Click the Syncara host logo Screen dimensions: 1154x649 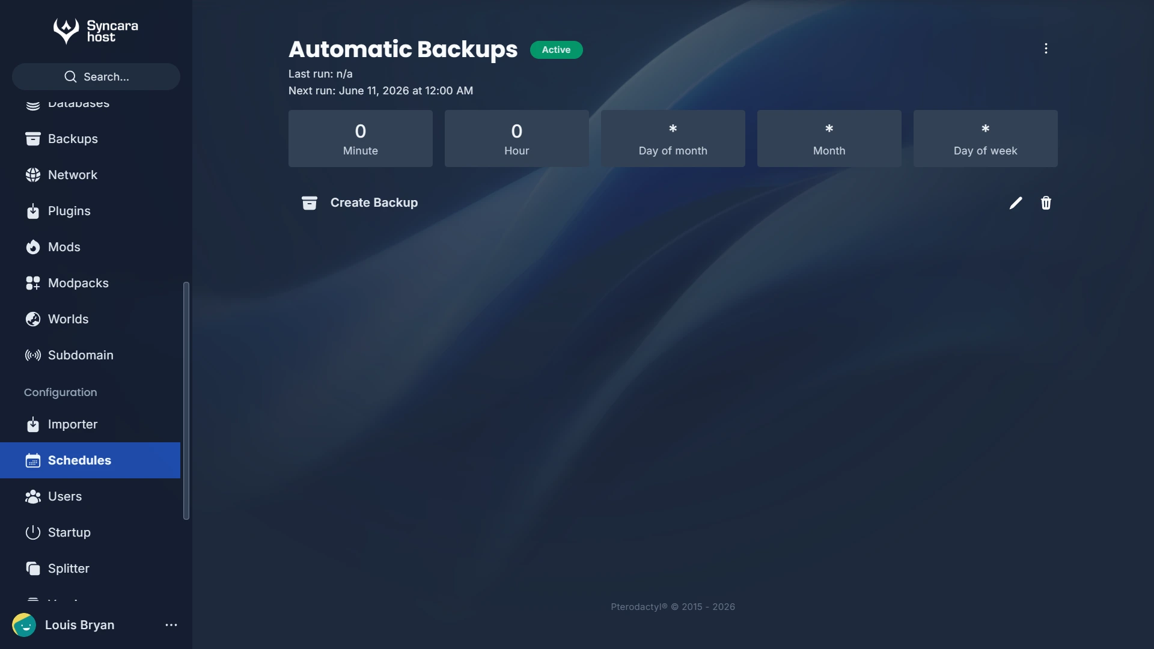[x=96, y=31]
